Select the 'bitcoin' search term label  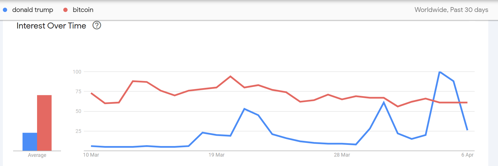(83, 10)
